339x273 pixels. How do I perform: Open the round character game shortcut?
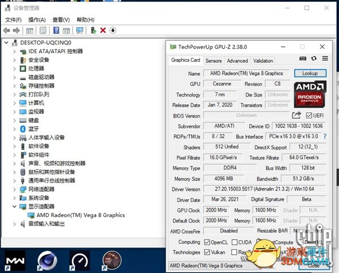(x=112, y=261)
